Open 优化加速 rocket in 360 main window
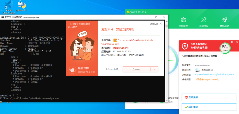 224,22
